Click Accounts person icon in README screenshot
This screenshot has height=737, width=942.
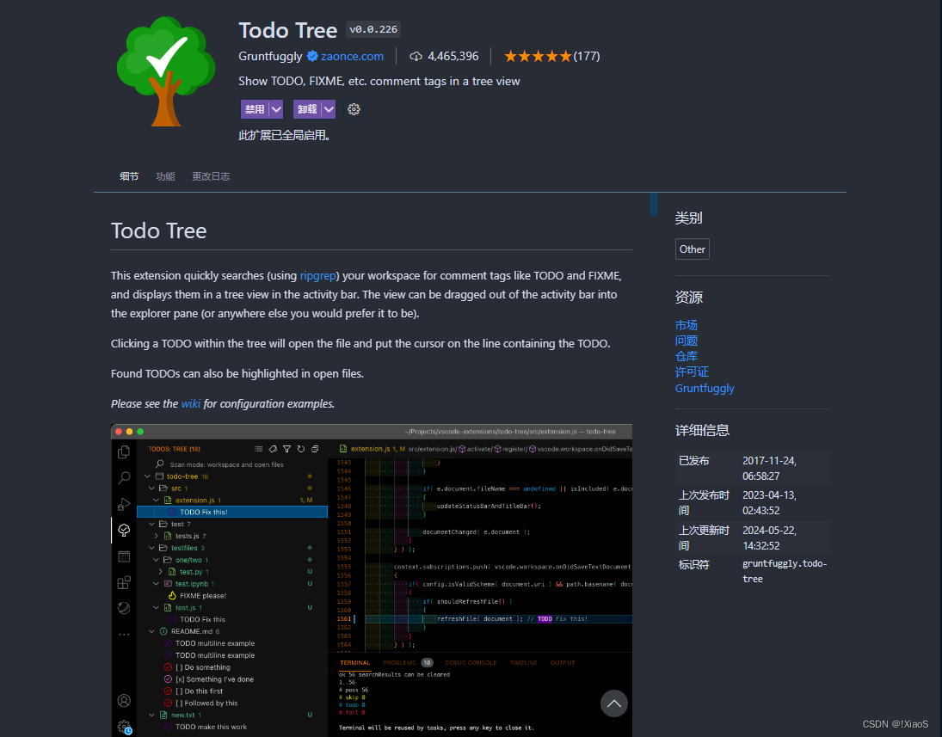(x=124, y=700)
